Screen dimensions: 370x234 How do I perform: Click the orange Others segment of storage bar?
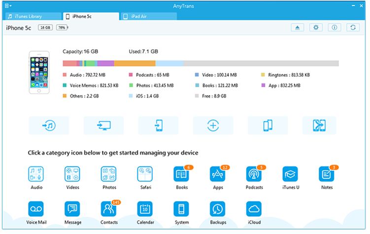point(135,63)
